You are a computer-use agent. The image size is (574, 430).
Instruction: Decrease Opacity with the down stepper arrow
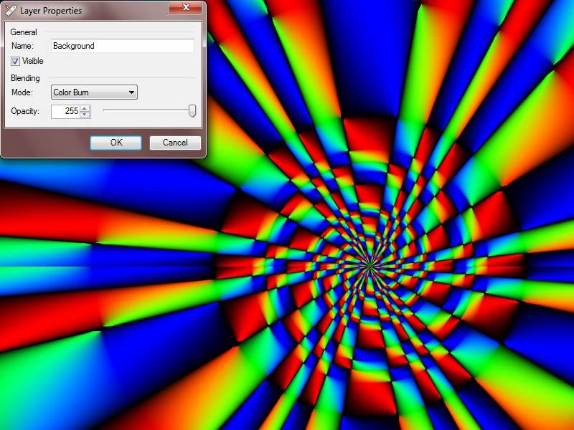click(85, 115)
